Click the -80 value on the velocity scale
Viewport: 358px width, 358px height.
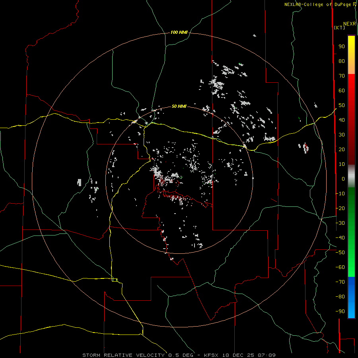tap(340, 297)
